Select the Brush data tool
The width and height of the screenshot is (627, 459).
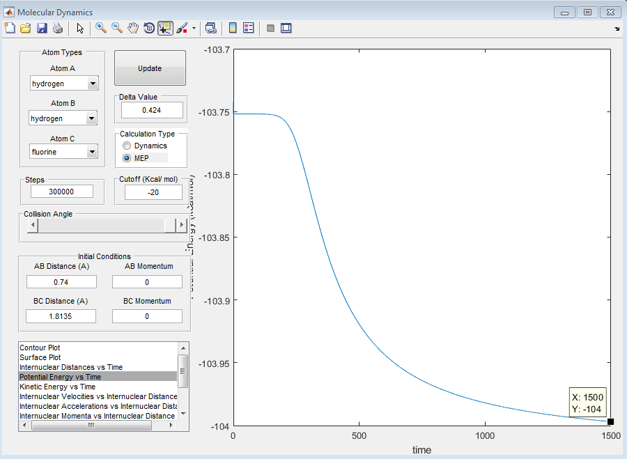[182, 28]
